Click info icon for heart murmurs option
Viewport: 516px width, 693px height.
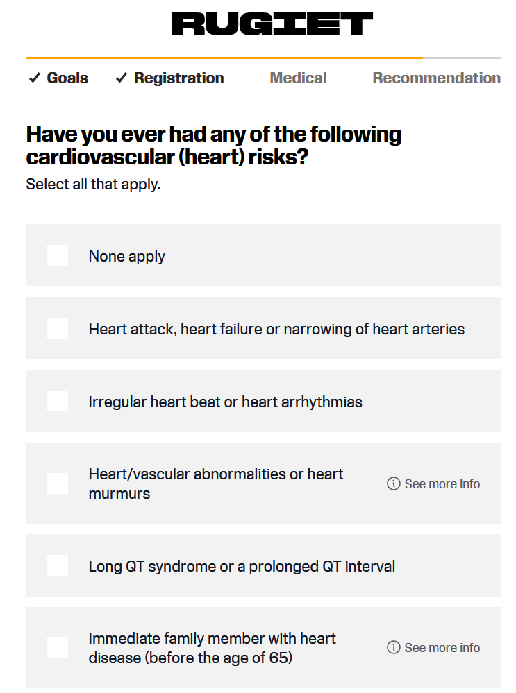(x=393, y=484)
